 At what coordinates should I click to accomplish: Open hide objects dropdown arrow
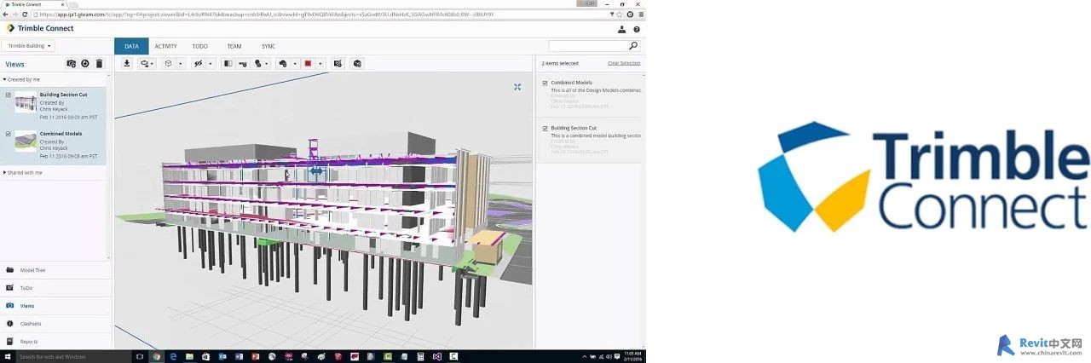click(211, 64)
